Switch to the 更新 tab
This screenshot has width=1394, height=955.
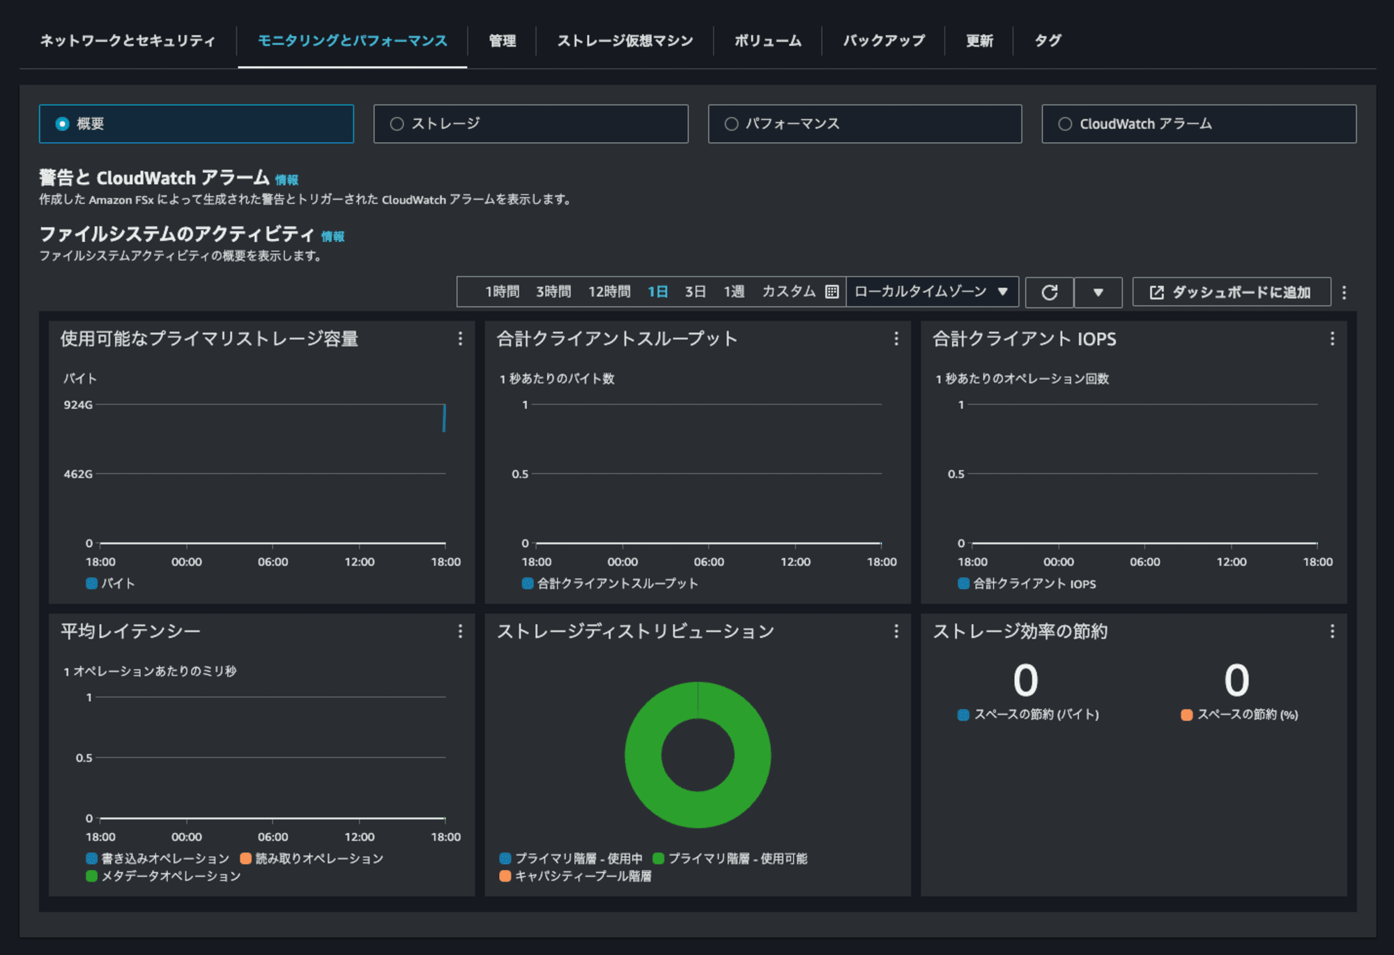(979, 40)
